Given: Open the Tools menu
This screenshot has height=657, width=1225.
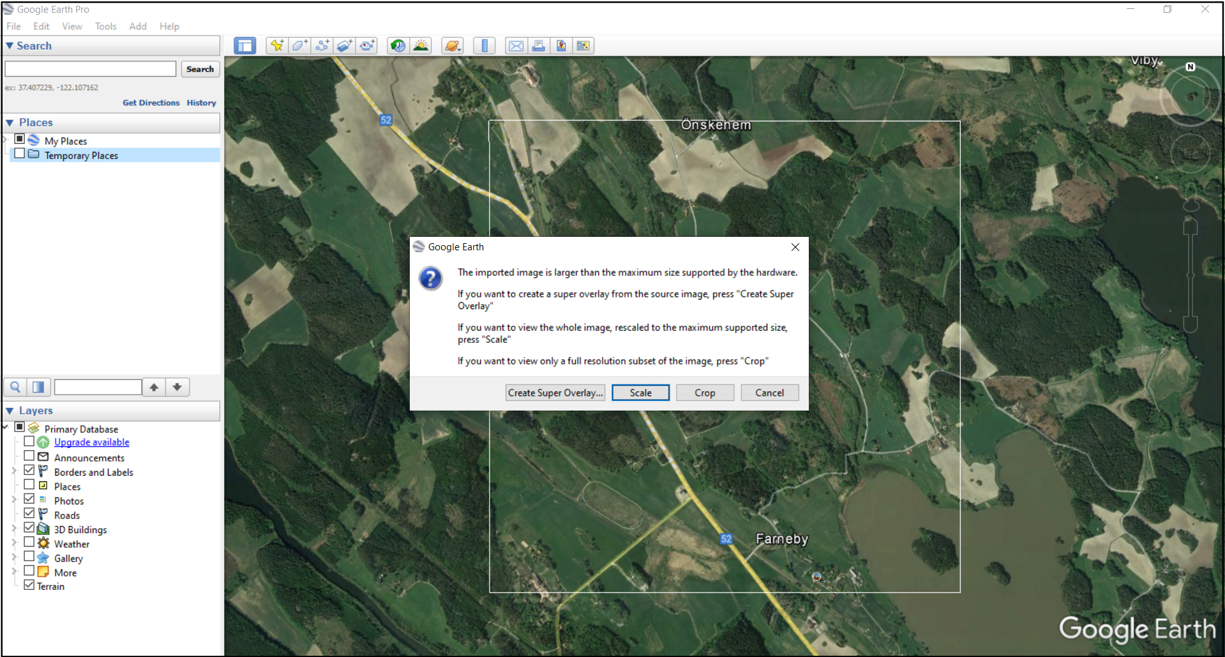Looking at the screenshot, I should (106, 26).
